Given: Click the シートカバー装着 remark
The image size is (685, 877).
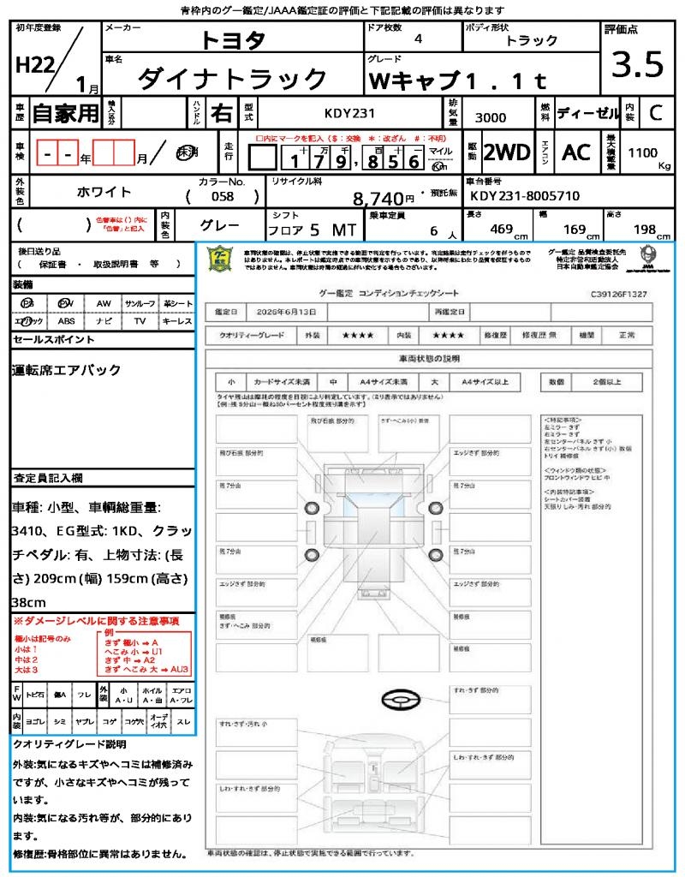Looking at the screenshot, I should tap(569, 499).
